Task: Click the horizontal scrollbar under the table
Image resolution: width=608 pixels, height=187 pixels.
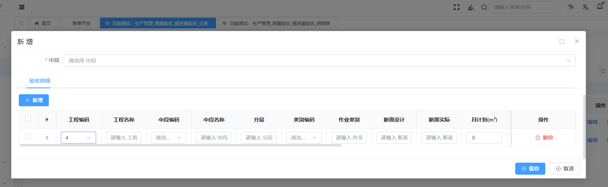Action: pyautogui.click(x=180, y=145)
